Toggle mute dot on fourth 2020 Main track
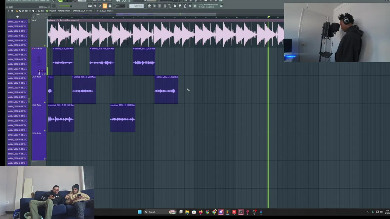The height and width of the screenshot is (219, 390). click(45, 159)
